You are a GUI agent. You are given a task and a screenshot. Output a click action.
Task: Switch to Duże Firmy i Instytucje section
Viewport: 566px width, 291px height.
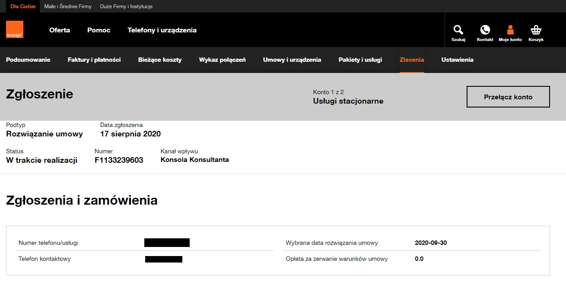126,6
